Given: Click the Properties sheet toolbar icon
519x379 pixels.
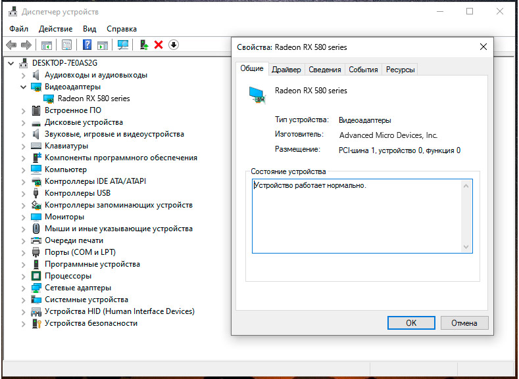Looking at the screenshot, I should point(66,45).
